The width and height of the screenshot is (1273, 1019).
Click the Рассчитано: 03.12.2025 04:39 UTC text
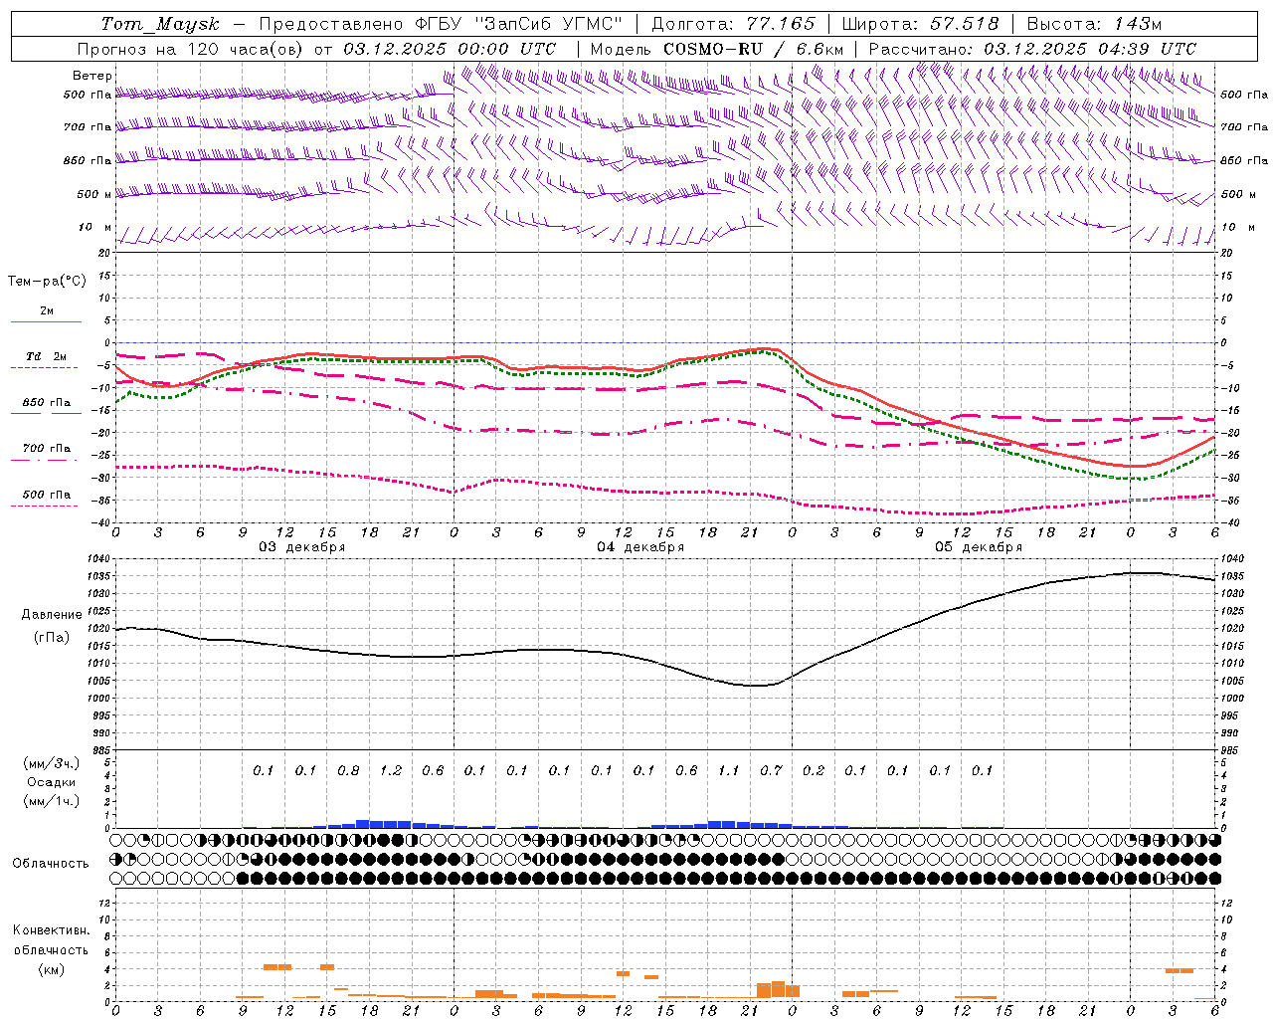point(1032,49)
